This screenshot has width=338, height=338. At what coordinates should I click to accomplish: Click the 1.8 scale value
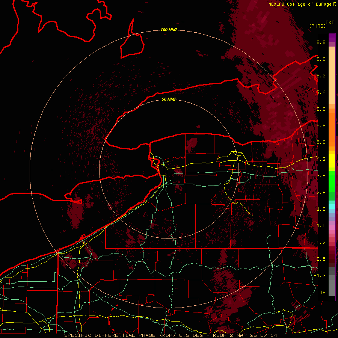321,209
